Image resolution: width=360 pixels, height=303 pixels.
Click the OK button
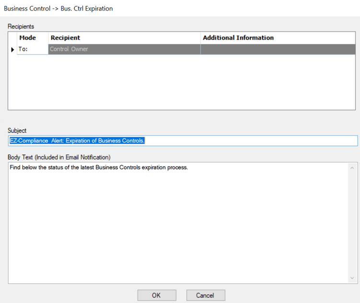click(156, 295)
